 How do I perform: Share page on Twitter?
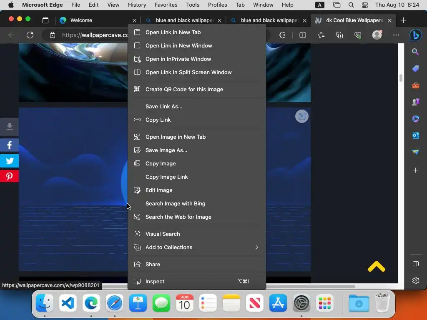coord(9,161)
